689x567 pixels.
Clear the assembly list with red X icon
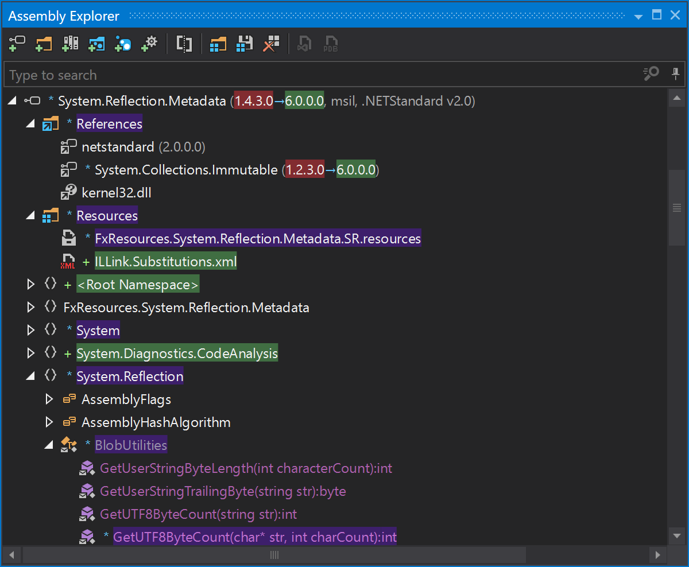pyautogui.click(x=271, y=44)
